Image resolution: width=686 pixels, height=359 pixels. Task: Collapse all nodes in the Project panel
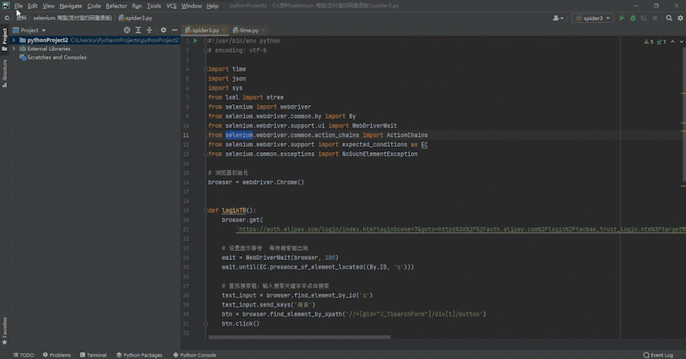pos(149,30)
